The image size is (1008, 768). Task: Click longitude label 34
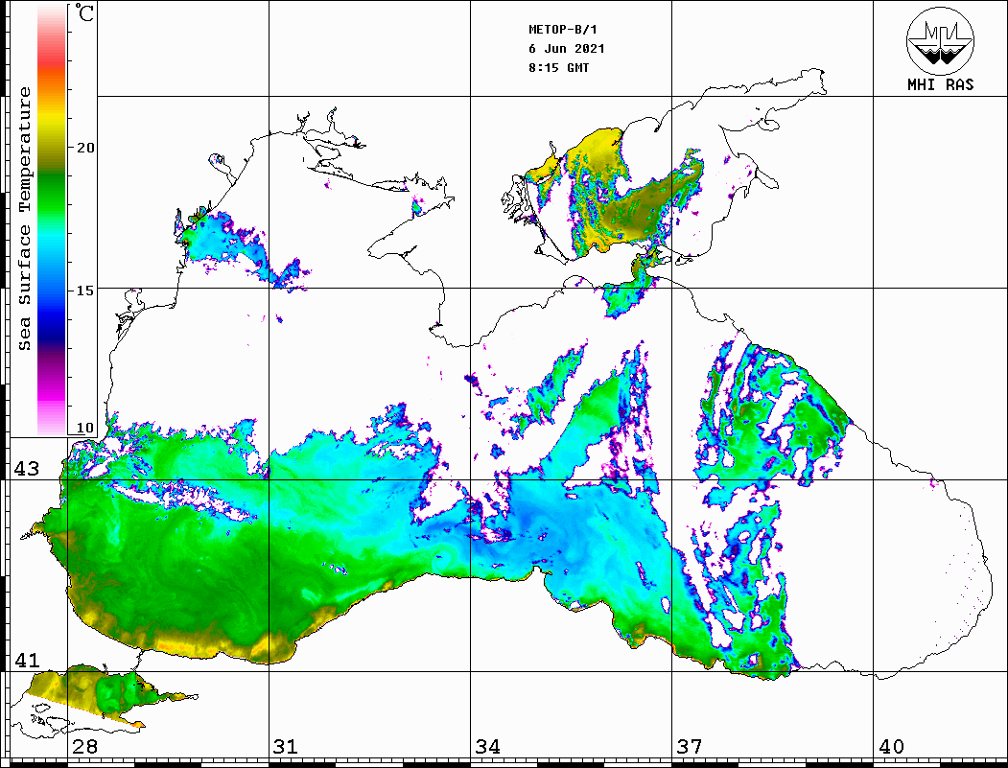point(487,747)
